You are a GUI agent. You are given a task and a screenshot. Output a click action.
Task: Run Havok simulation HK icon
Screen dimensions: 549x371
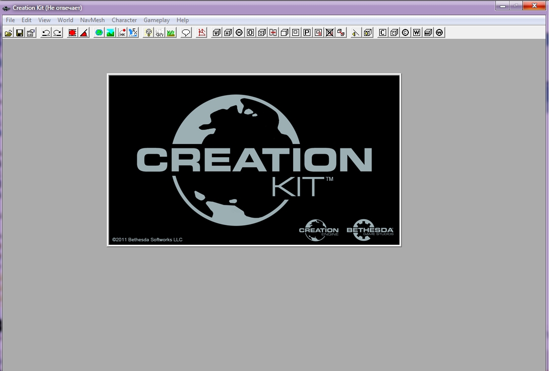click(x=122, y=33)
